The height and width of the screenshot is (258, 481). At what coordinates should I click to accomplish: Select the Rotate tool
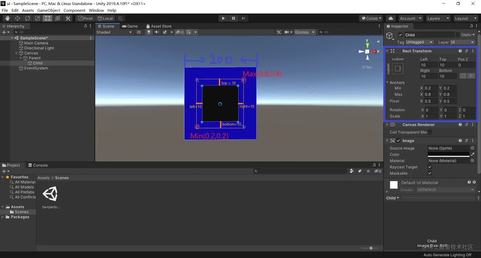[28, 18]
